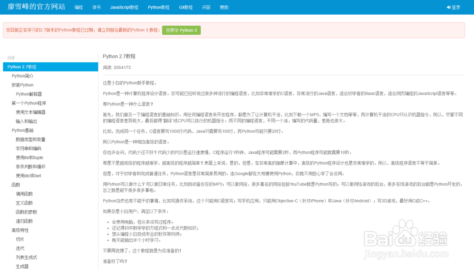
Task: Go to Python教程 in the navbar
Action: [x=158, y=7]
